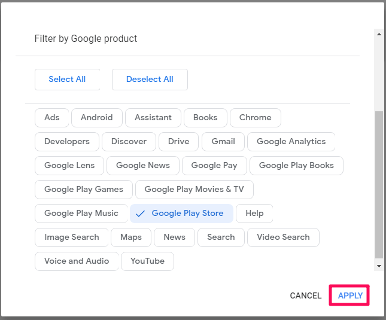Select the Drive filter chip

(178, 141)
